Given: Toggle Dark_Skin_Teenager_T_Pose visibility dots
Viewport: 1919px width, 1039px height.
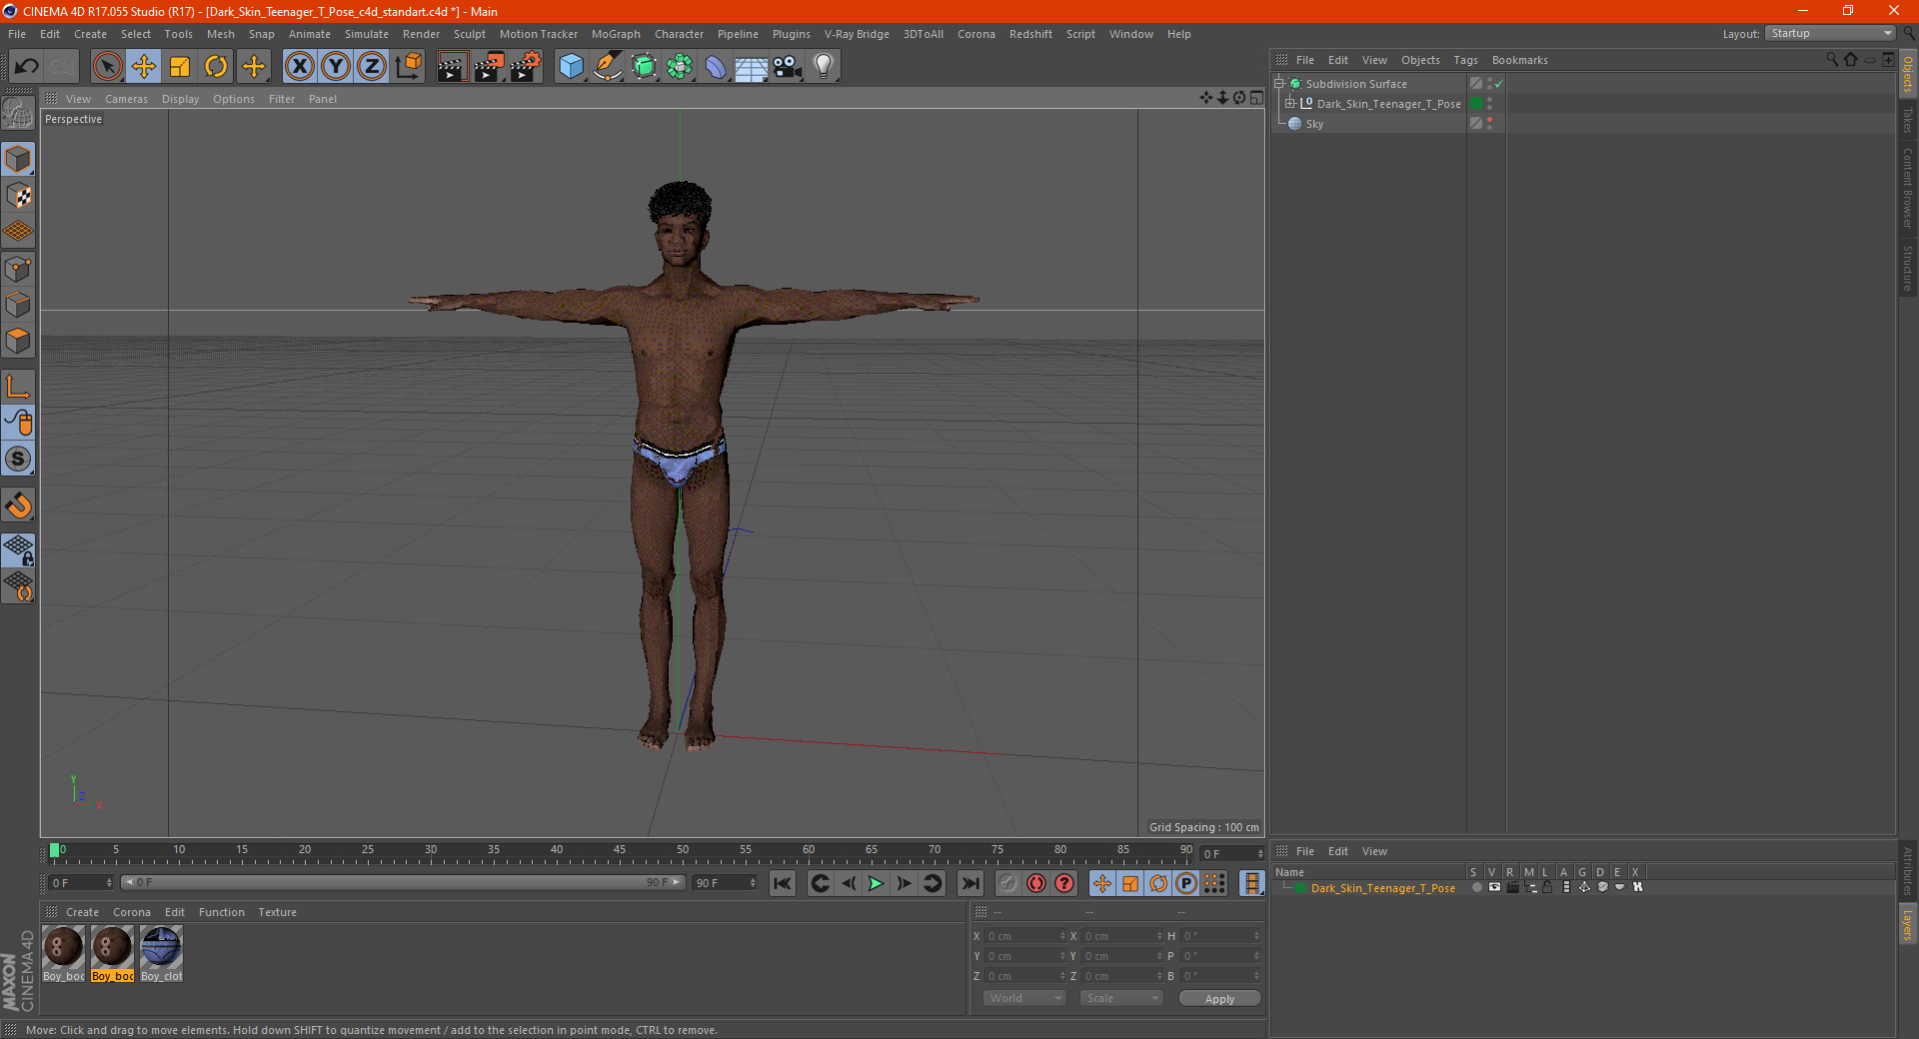Looking at the screenshot, I should (1489, 104).
